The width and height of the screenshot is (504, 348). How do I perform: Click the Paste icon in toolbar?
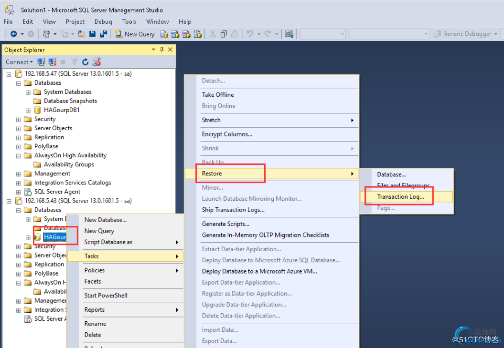pyautogui.click(x=235, y=34)
